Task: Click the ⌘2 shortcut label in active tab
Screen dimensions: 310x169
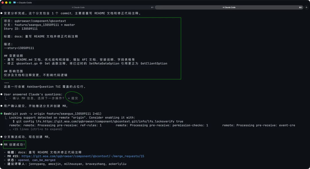Action: click(300, 7)
